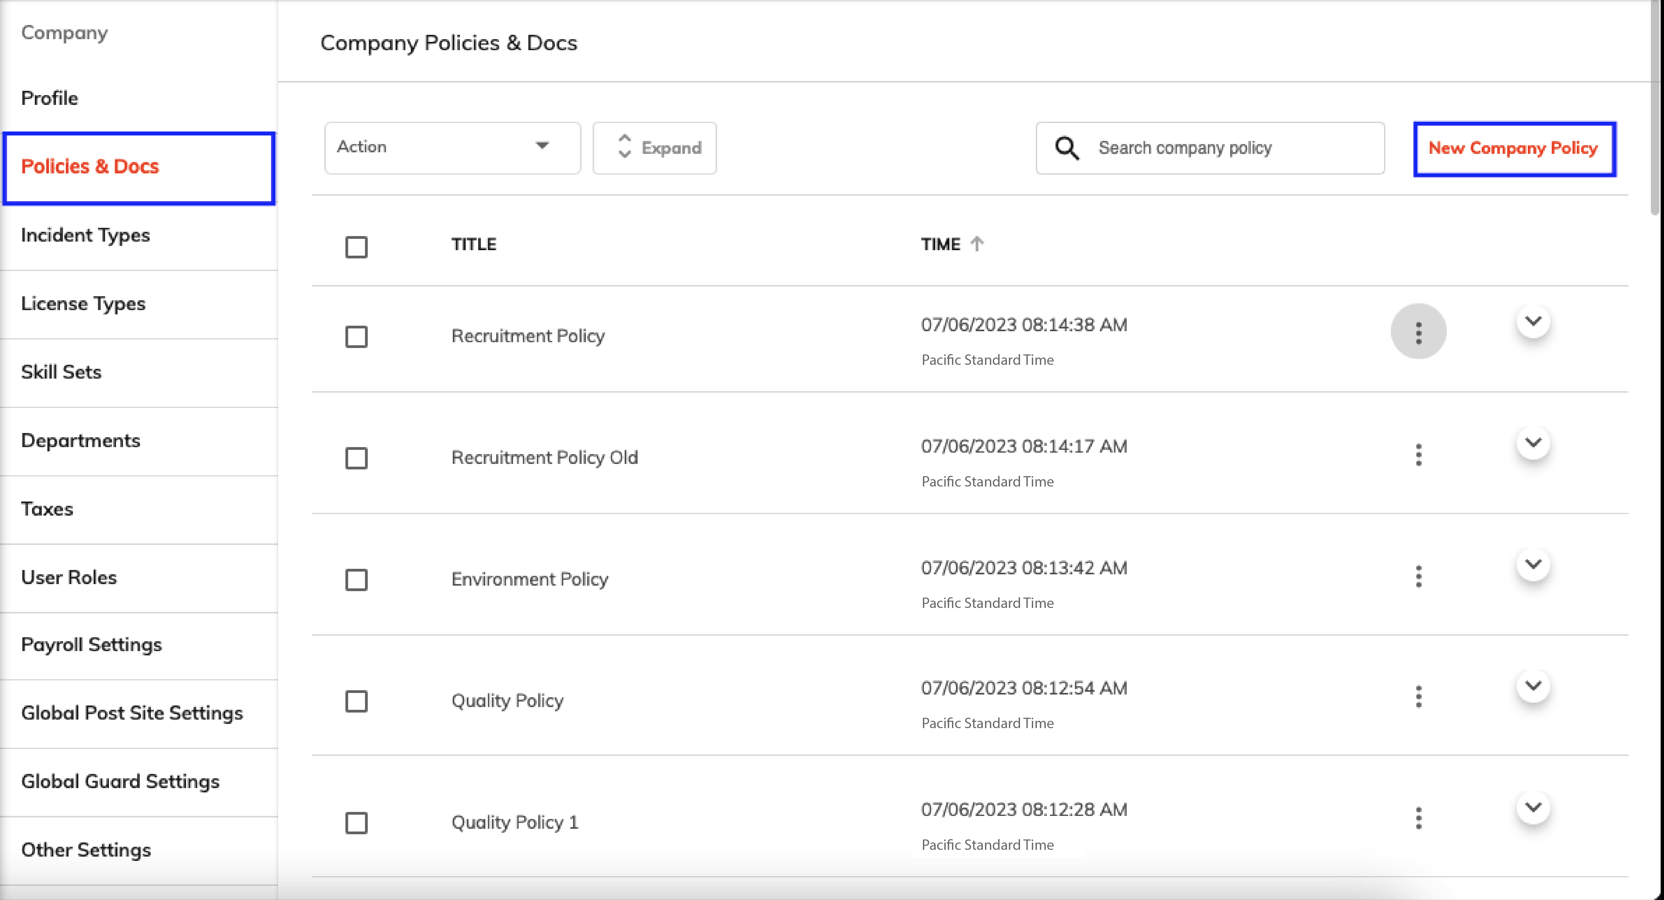
Task: Open three-dot menu for Quality Policy 1
Action: (x=1418, y=818)
